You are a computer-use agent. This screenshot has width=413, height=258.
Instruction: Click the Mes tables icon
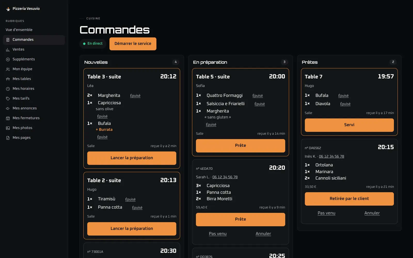coord(8,79)
